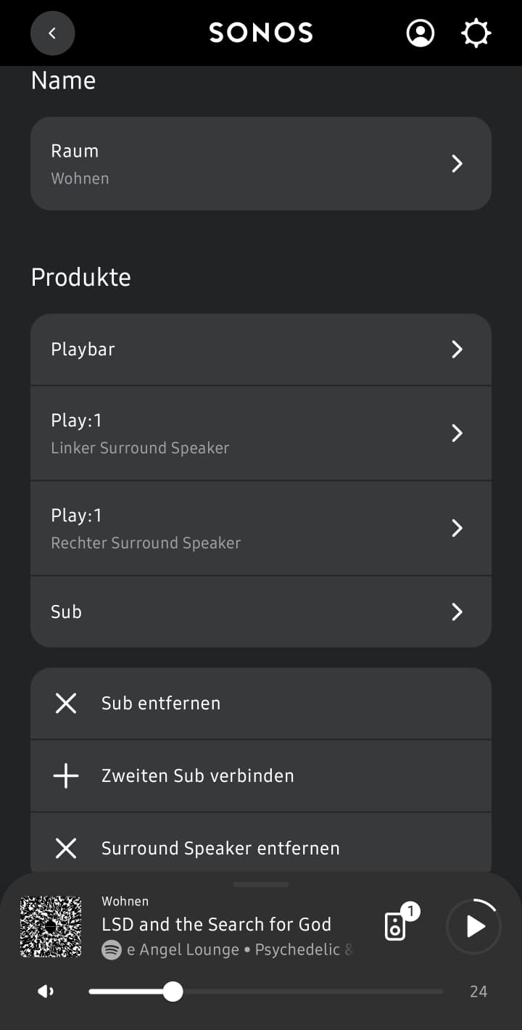The width and height of the screenshot is (522, 1030).
Task: Tap the album artwork thumbnail
Action: click(51, 926)
